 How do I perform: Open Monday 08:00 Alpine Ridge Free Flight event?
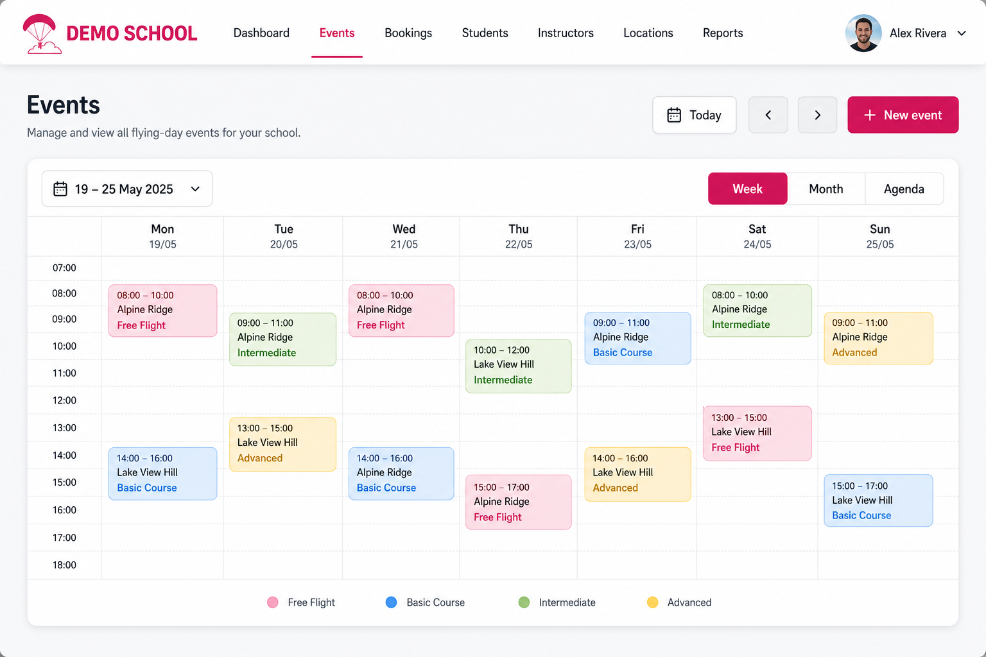pos(162,311)
